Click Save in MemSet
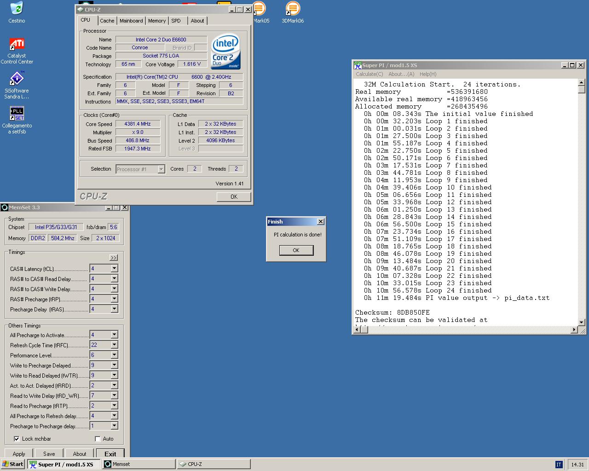Image resolution: width=589 pixels, height=471 pixels. click(x=49, y=454)
